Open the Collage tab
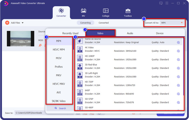 point(106,12)
